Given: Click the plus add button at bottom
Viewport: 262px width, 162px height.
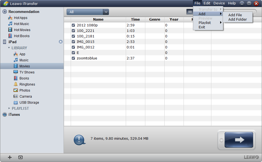Looking at the screenshot, I should [10, 157].
